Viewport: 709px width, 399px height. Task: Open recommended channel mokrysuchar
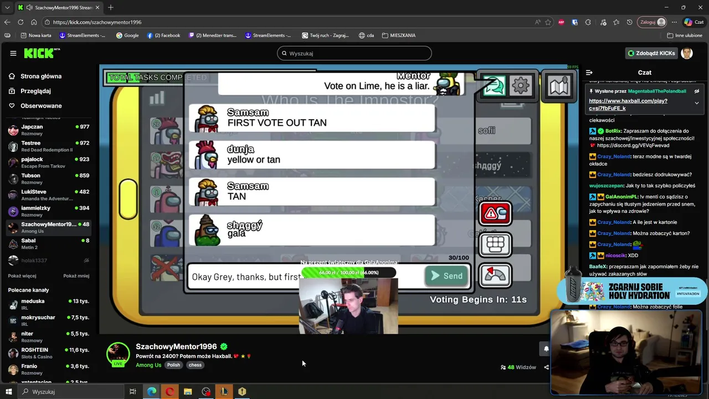(x=49, y=320)
